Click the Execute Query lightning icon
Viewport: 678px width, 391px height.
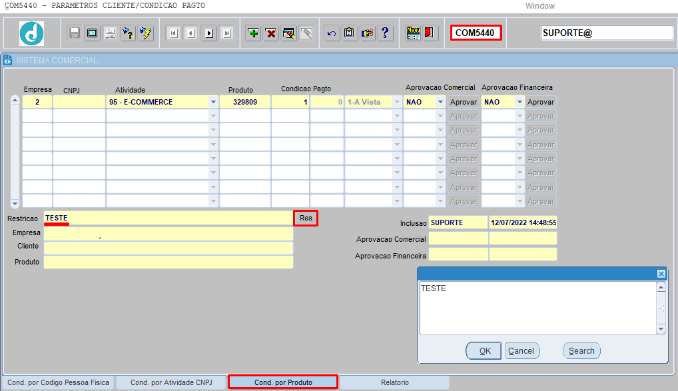tap(146, 33)
